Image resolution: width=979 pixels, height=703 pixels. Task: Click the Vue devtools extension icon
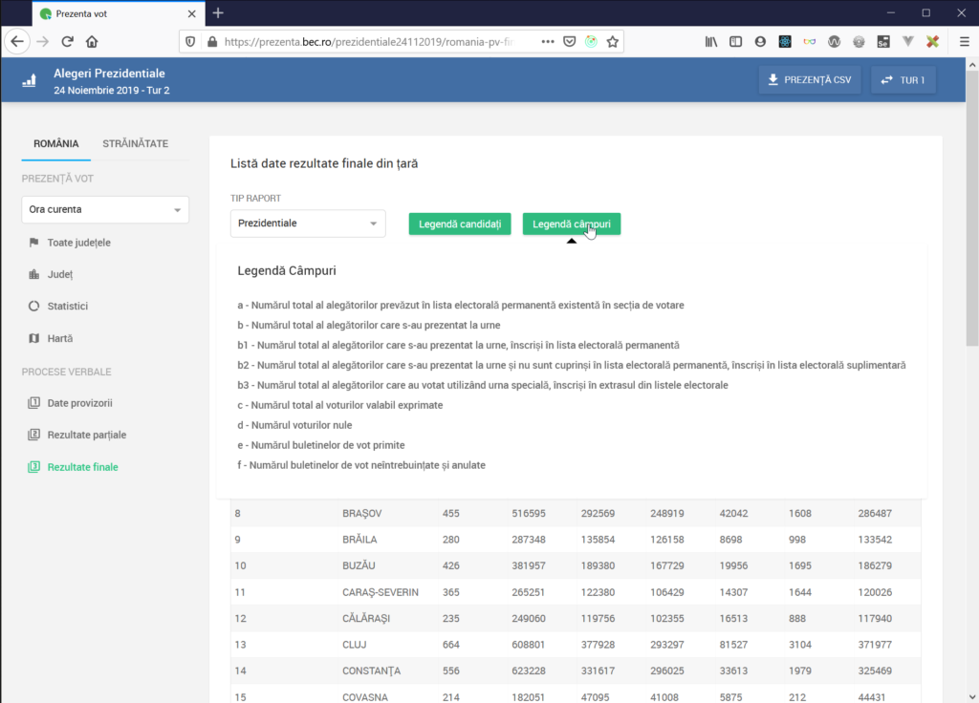pos(908,42)
